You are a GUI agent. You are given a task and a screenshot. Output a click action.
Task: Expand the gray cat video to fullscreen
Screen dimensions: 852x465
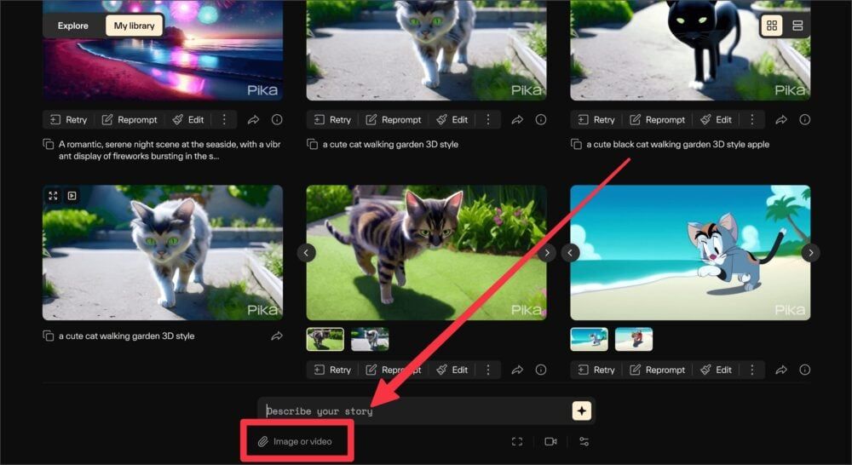[x=53, y=196]
